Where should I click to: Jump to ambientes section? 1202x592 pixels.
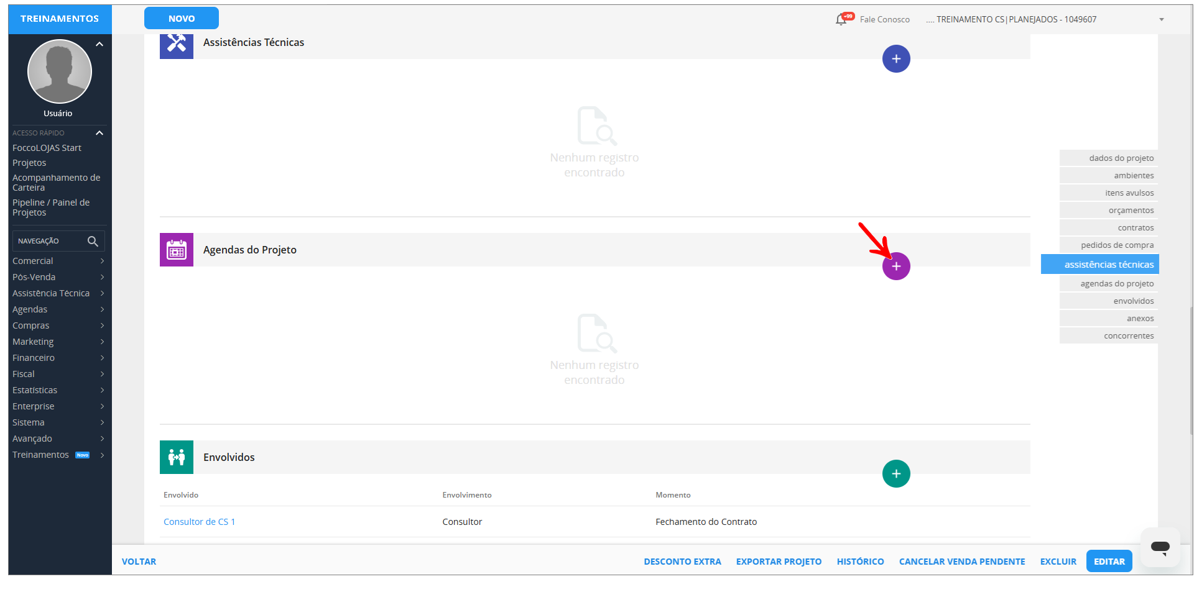tap(1109, 176)
